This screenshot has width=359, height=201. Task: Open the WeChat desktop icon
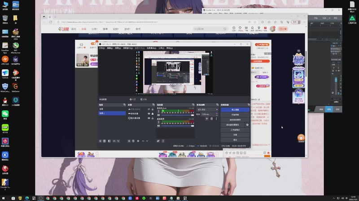click(x=5, y=115)
